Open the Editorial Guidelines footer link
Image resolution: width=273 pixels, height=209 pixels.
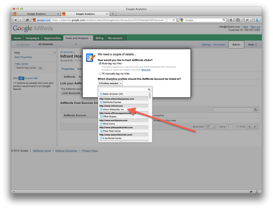pyautogui.click(x=66, y=151)
